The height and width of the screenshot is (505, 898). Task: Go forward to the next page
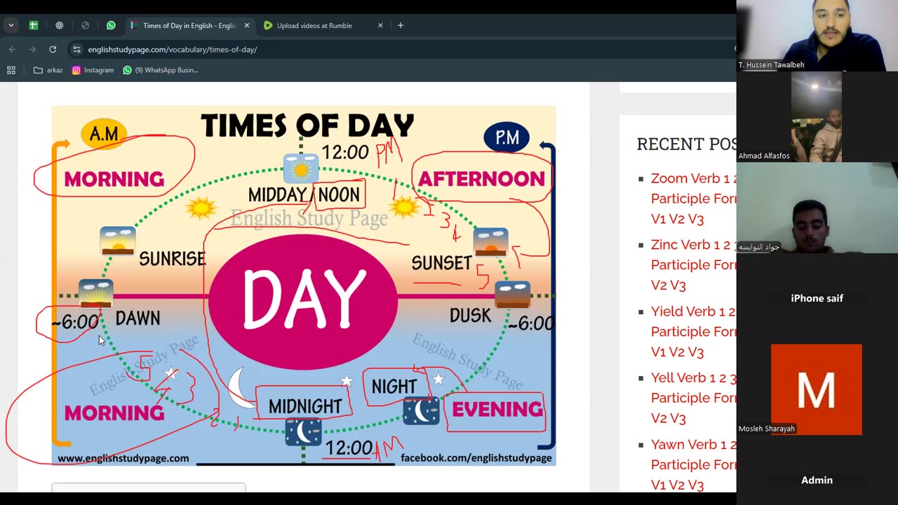[x=32, y=49]
